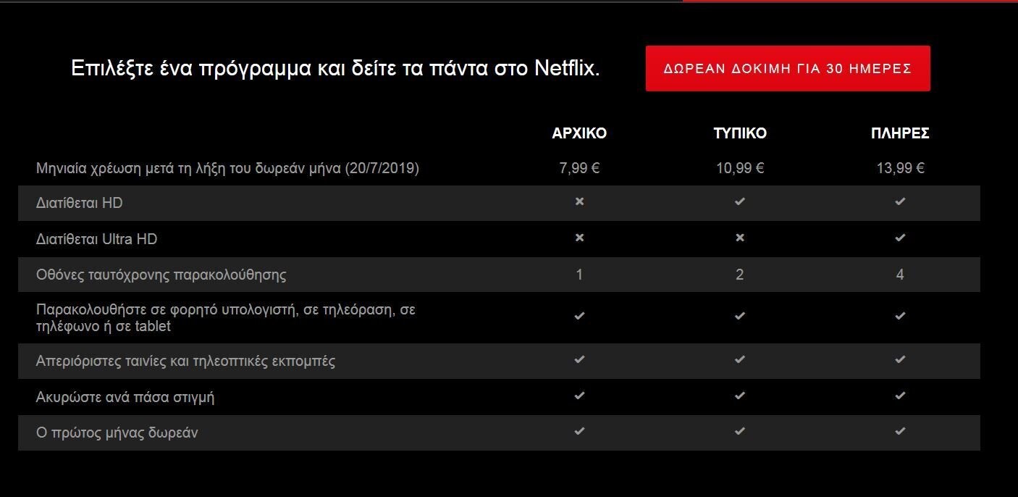Click the 13,99 € monthly price
This screenshot has height=497, width=1018.
[900, 168]
